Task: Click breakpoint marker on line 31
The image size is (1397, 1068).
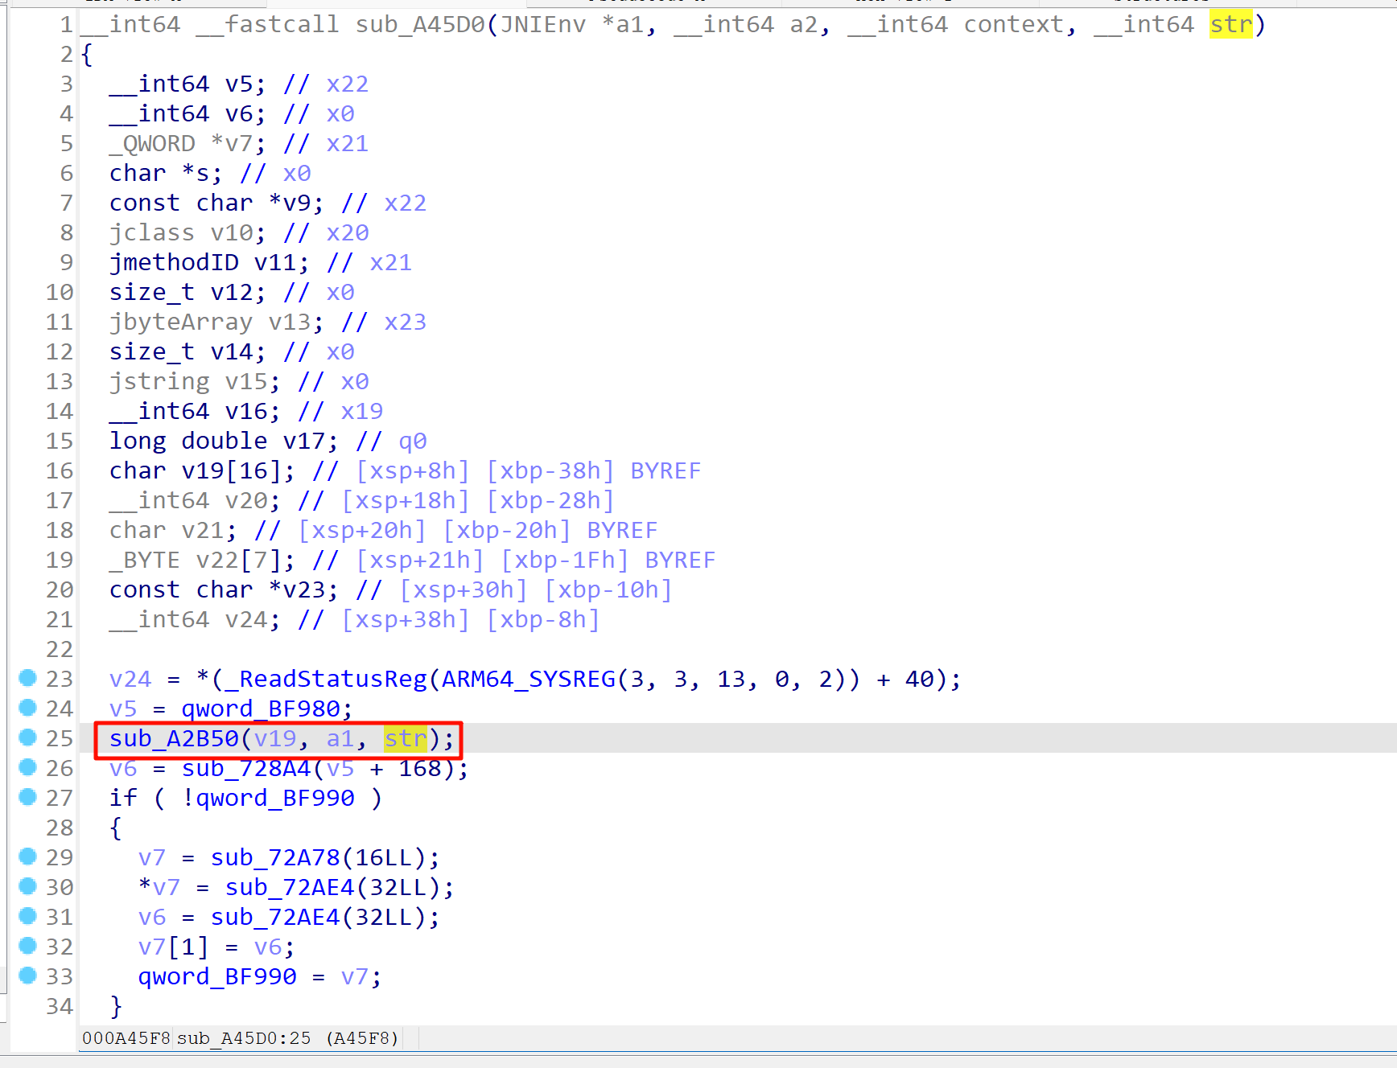Action: click(x=28, y=917)
